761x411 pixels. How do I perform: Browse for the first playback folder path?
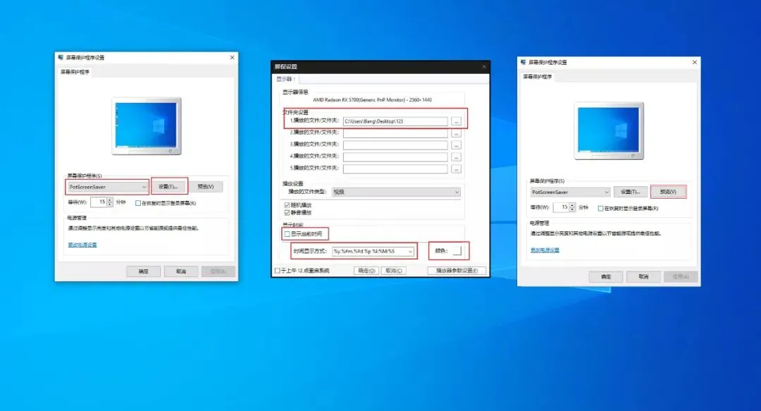pyautogui.click(x=457, y=120)
